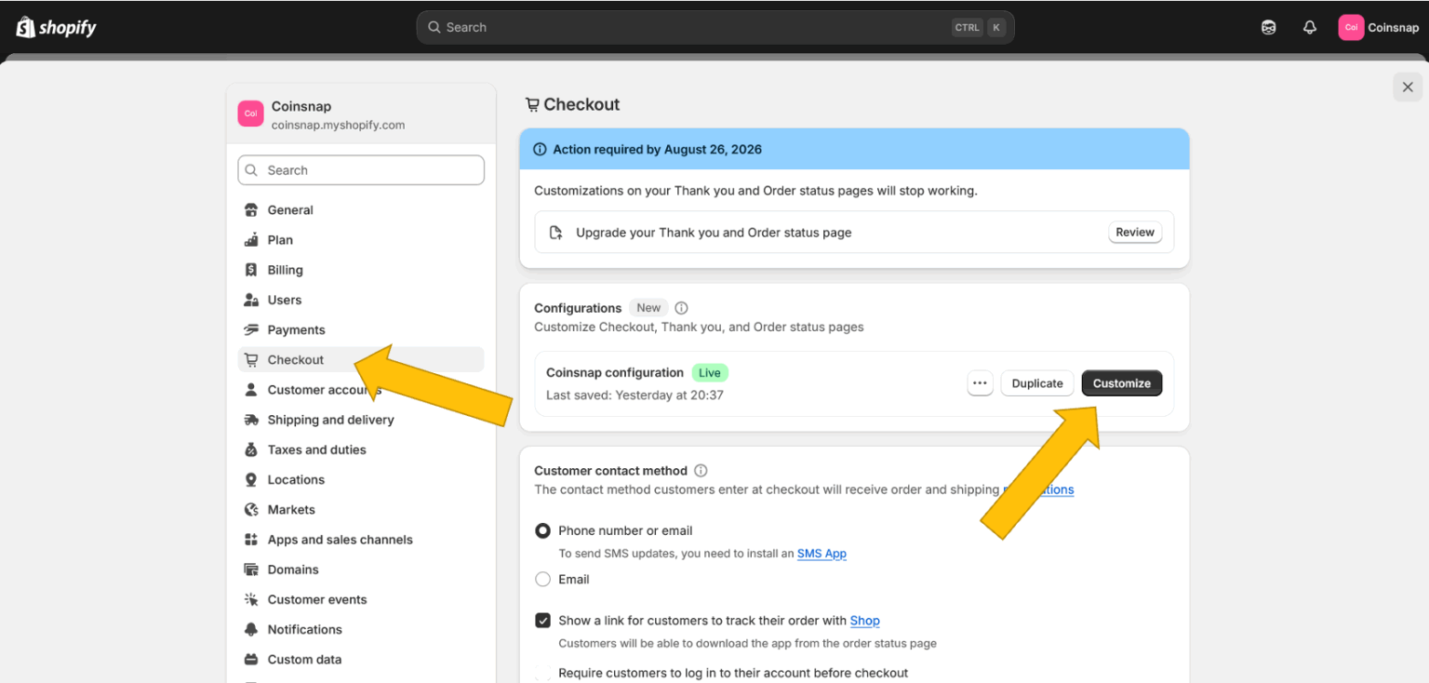Viewport: 1429px width, 683px height.
Task: Click the Customer contact method info icon
Action: tap(701, 471)
